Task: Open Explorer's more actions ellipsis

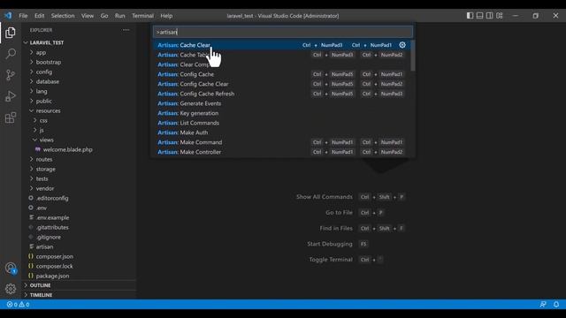Action: [126, 30]
